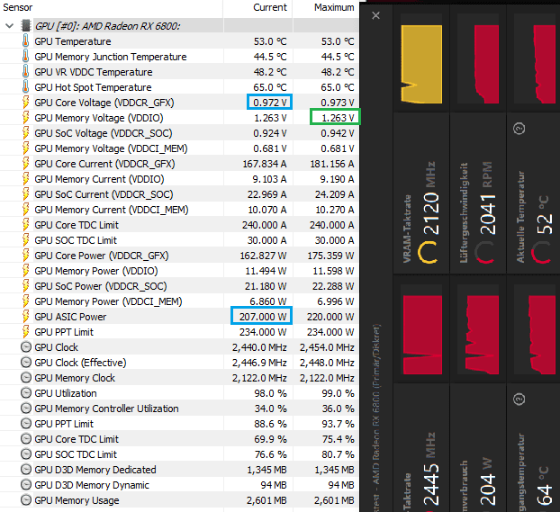Click the thermometer icon beside GPU Memory Junction Temperature
The height and width of the screenshot is (512, 560).
pos(26,57)
